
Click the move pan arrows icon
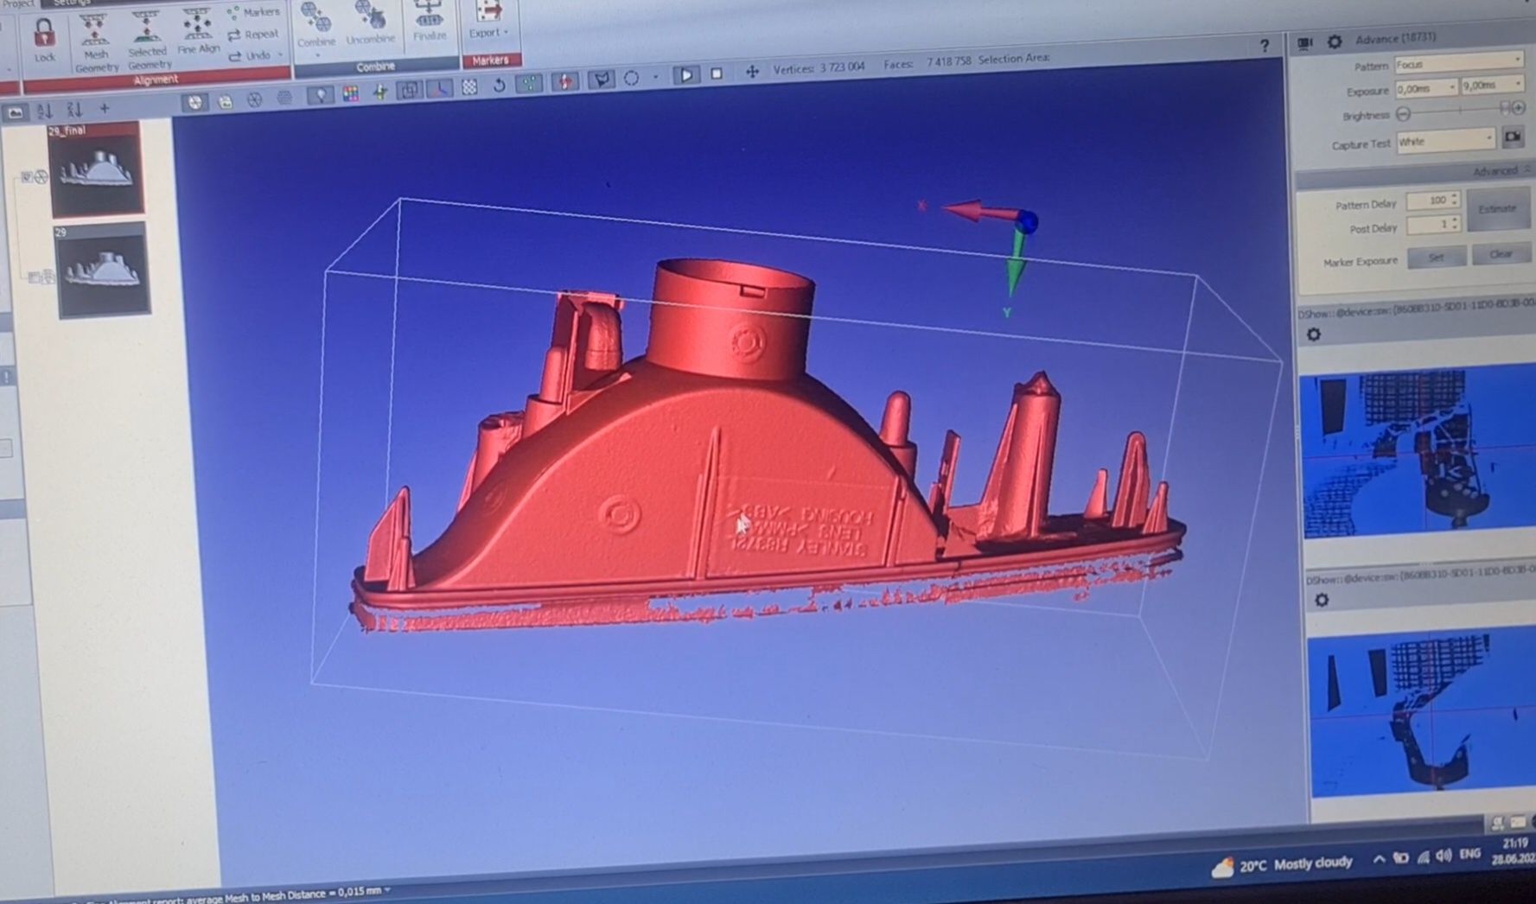tap(752, 72)
